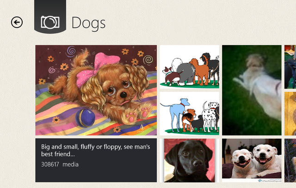Image resolution: width=296 pixels, height=188 pixels.
Task: Open the partially visible top-right thumbnail
Action: [x=290, y=67]
